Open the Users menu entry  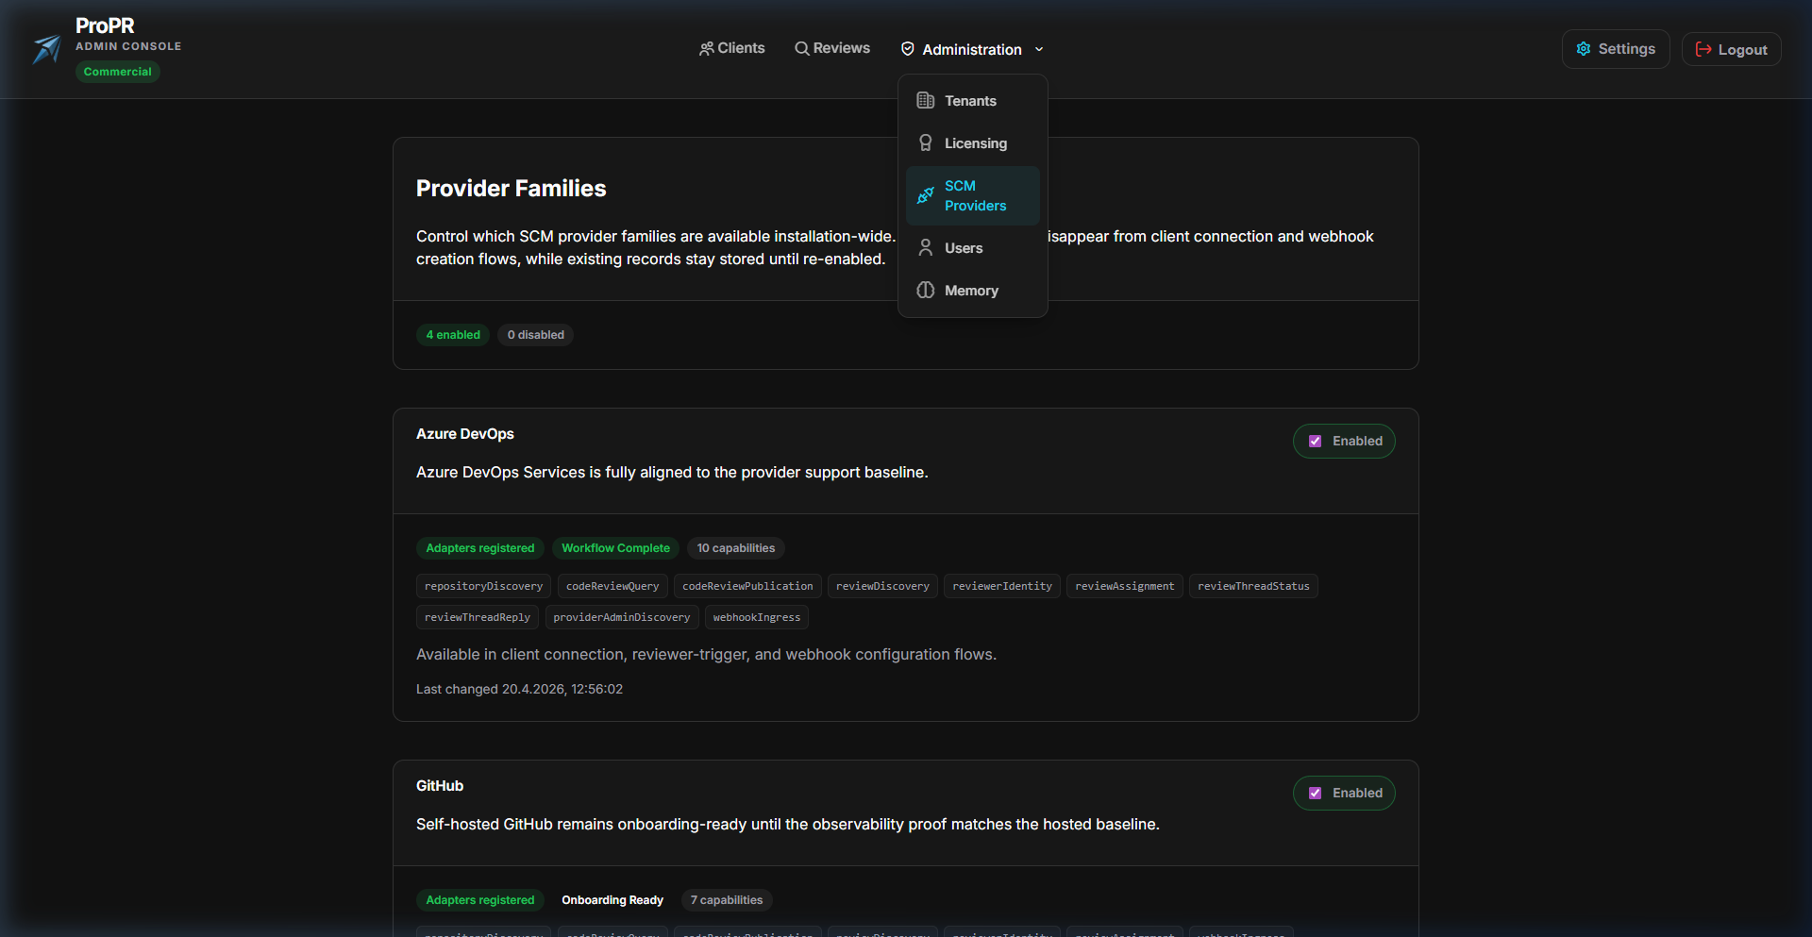(973, 248)
